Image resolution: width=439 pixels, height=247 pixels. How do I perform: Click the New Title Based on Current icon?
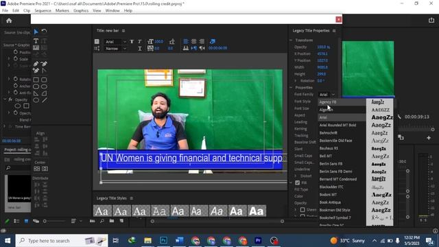[97, 41]
